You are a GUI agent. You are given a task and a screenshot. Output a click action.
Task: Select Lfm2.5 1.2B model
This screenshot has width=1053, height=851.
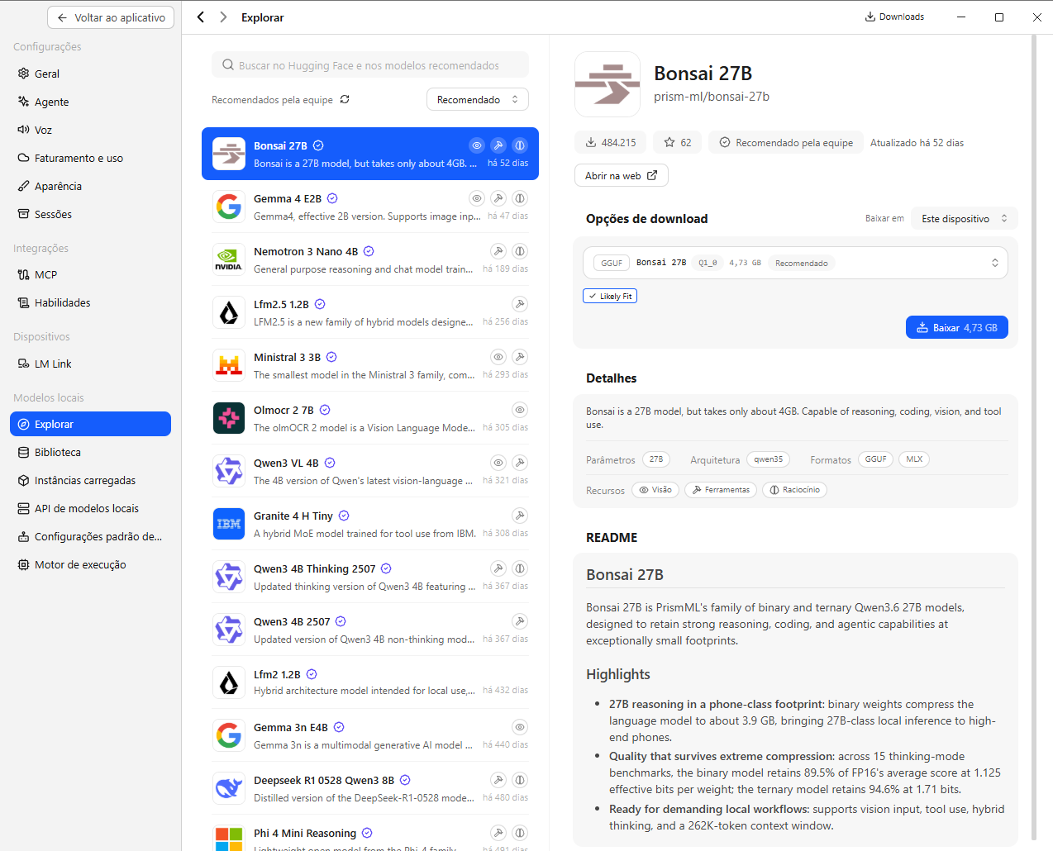pos(370,312)
